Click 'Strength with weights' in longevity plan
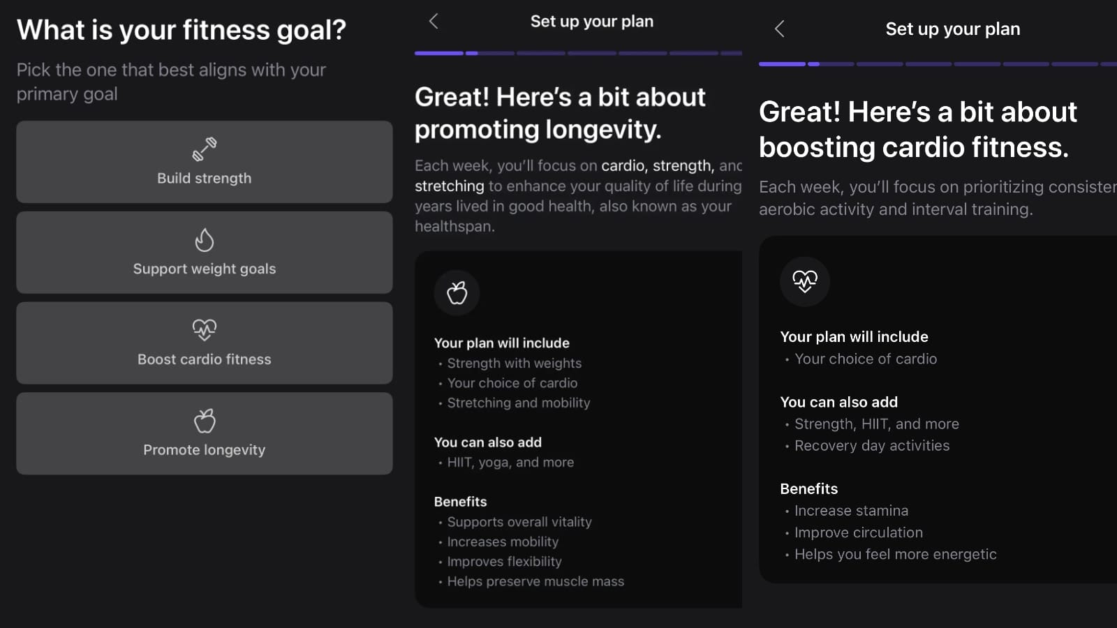The height and width of the screenshot is (628, 1117). coord(515,363)
